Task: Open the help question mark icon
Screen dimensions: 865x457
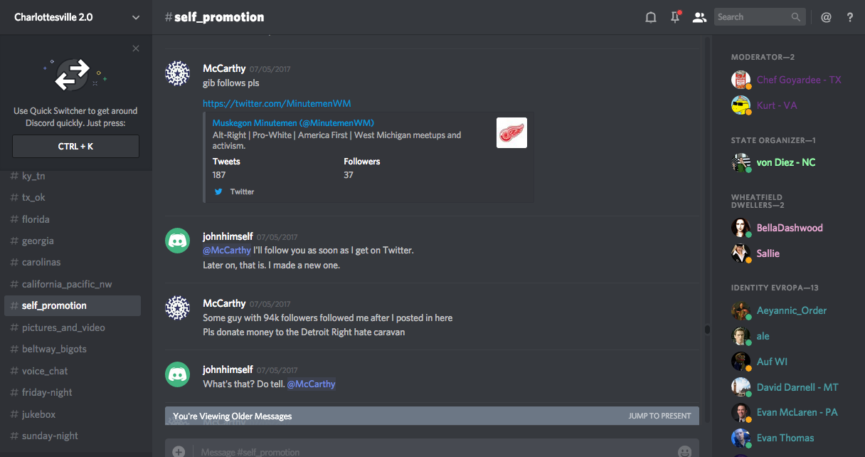Action: click(x=850, y=17)
